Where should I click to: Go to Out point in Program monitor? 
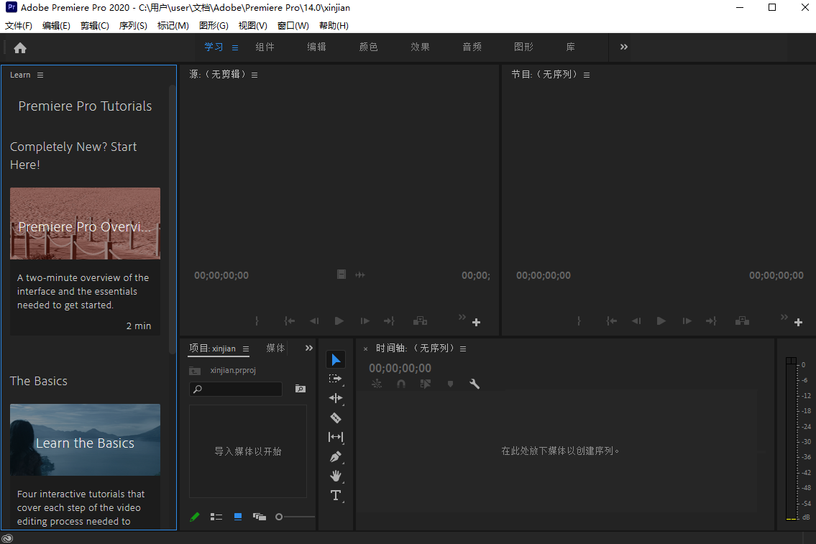click(712, 321)
